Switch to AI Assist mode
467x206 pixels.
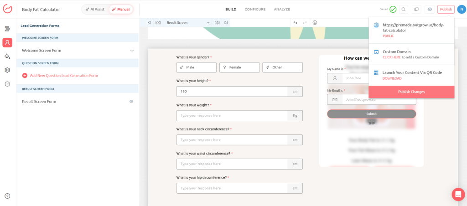pyautogui.click(x=95, y=9)
